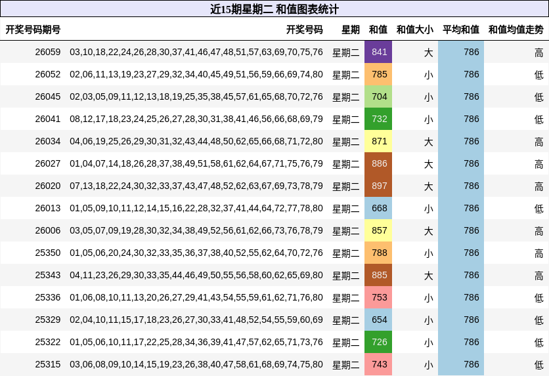Click the 高 trend value in row 25343

click(539, 276)
